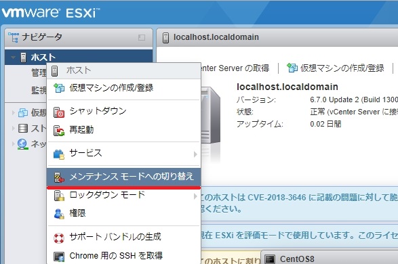Click the maintenance mode icon

pos(59,177)
